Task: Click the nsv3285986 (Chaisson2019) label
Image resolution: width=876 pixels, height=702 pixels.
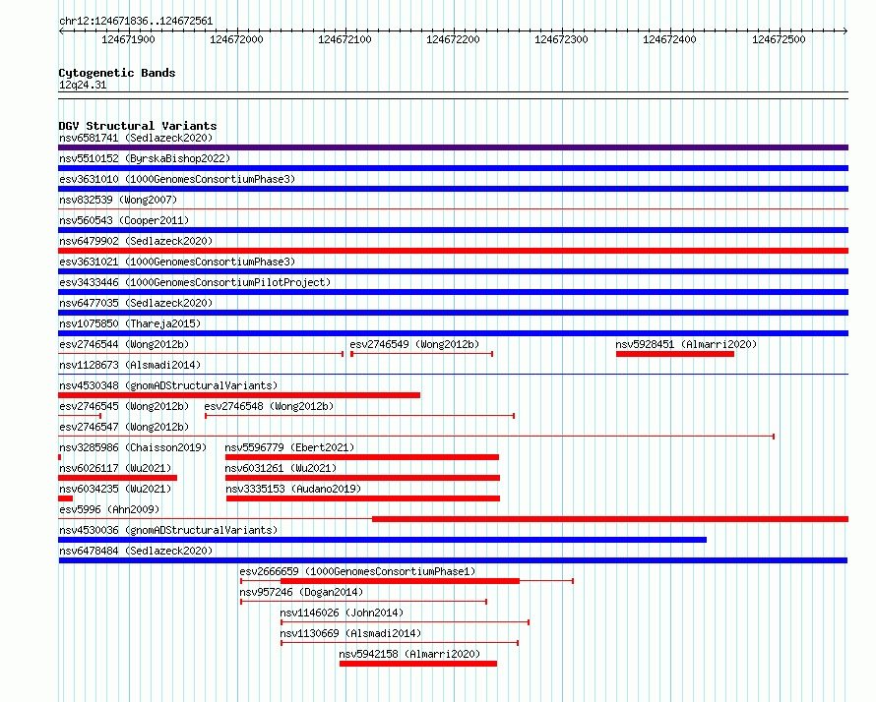Action: (133, 447)
